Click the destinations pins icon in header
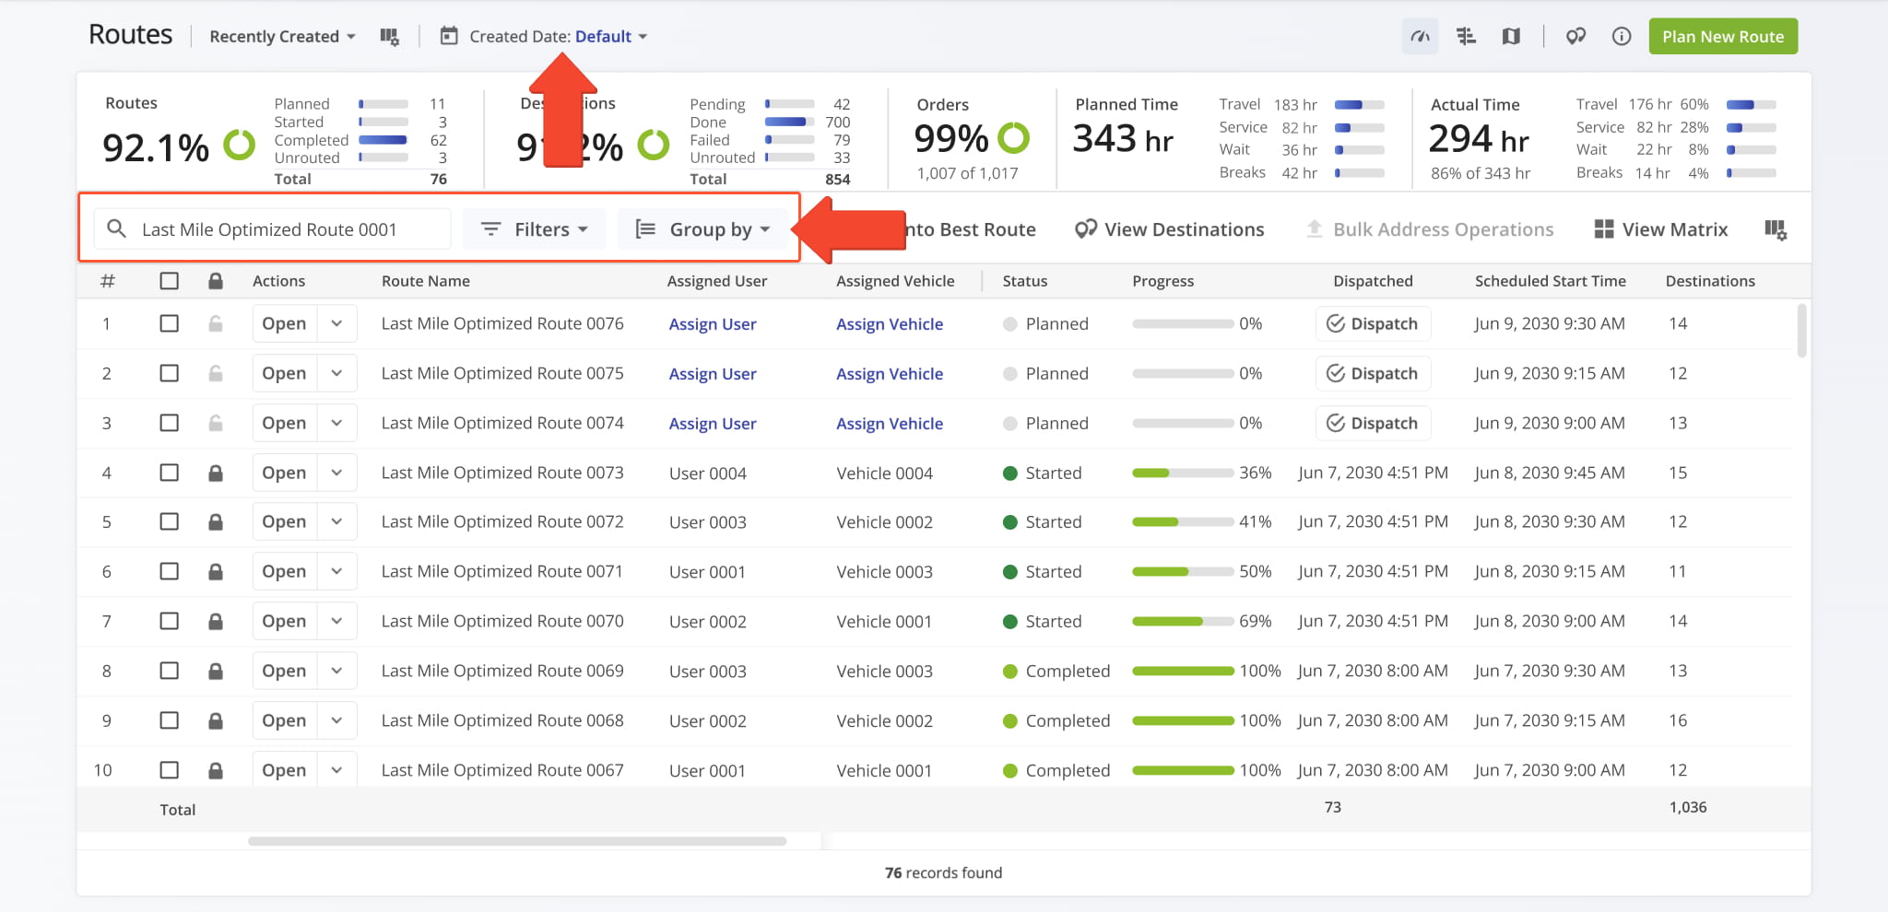The image size is (1888, 912). point(1575,37)
